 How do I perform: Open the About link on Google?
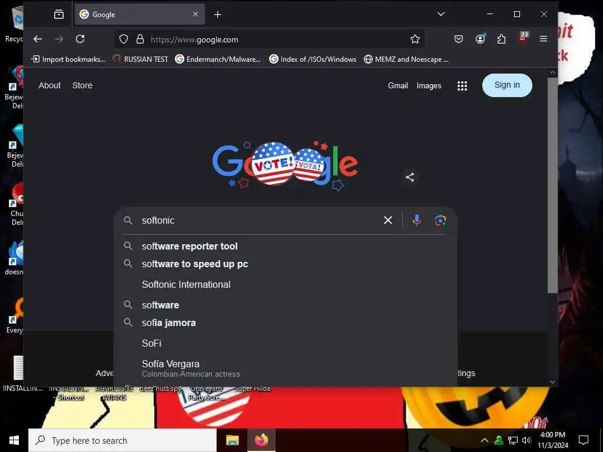click(49, 85)
